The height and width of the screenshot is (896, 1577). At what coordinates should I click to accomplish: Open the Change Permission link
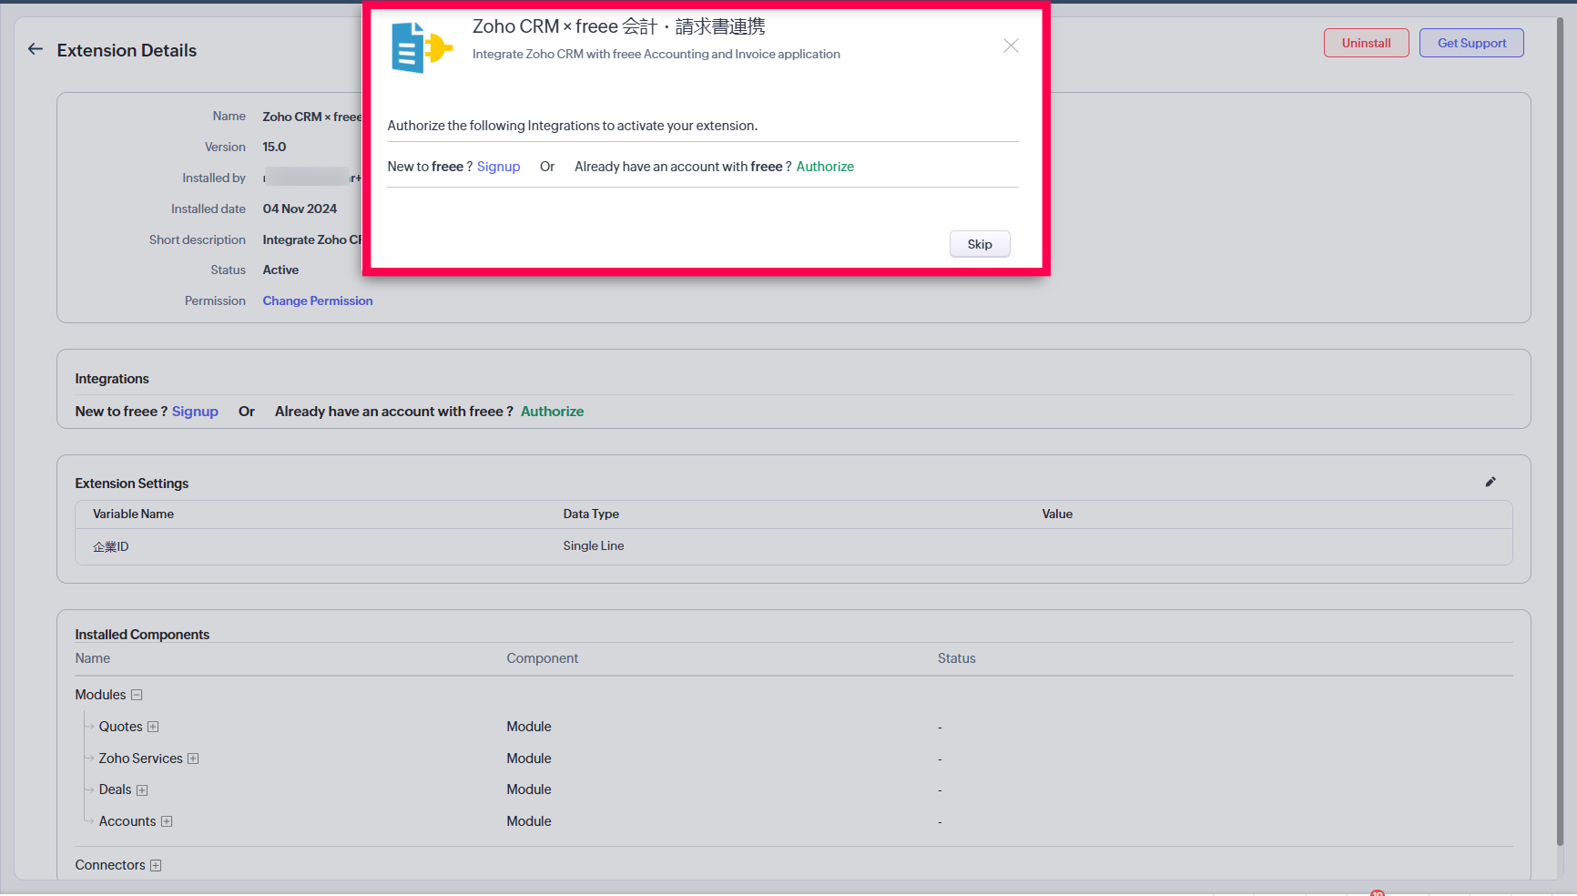point(318,300)
